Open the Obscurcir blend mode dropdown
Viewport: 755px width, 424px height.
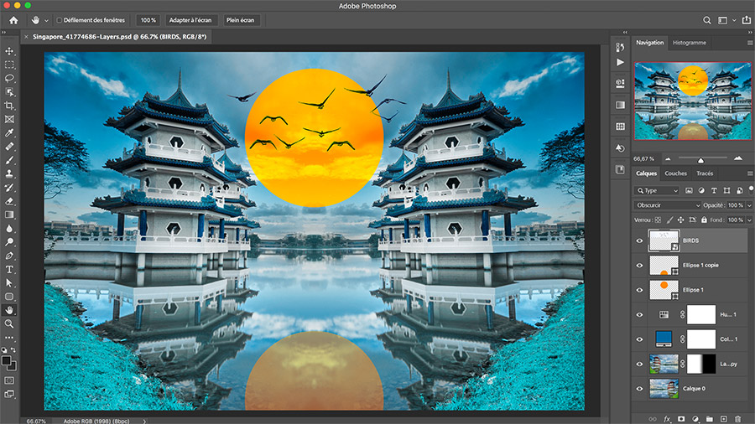click(668, 205)
